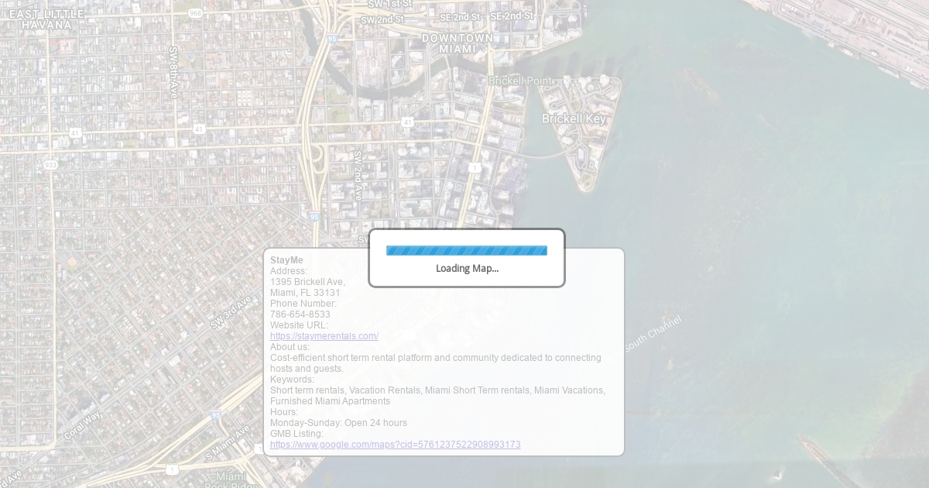Viewport: 929px width, 488px height.
Task: Click the Route 41 shield beside SW 8th Ave
Action: point(199,129)
